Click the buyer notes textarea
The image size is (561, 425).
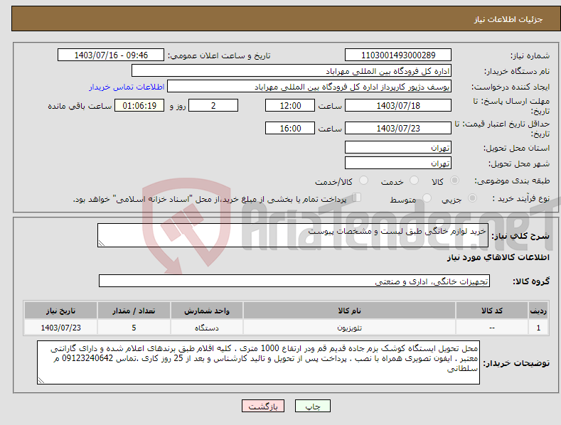[258, 362]
